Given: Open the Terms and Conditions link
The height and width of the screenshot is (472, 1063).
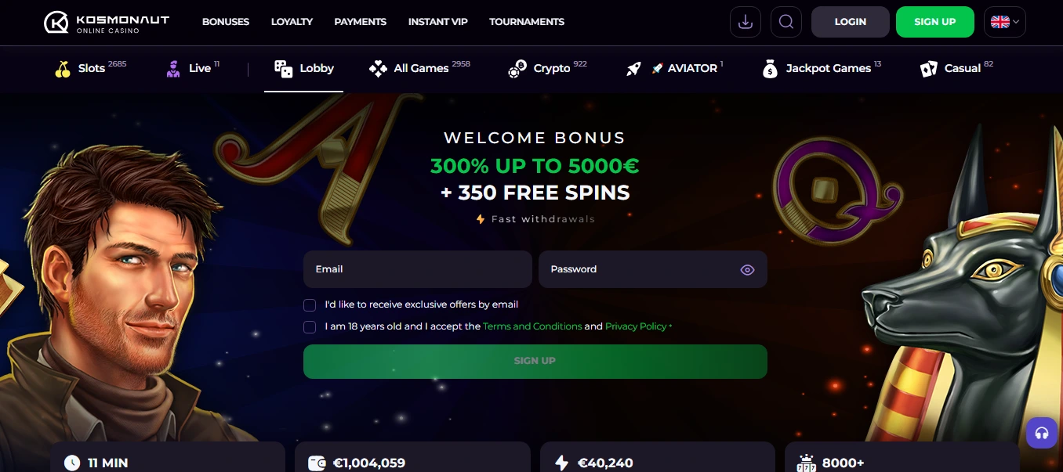Looking at the screenshot, I should [532, 326].
